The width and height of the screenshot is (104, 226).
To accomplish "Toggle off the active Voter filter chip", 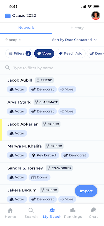I will (44, 53).
